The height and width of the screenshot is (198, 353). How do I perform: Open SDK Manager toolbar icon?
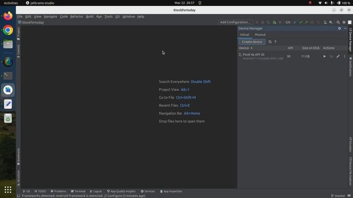pos(331,22)
